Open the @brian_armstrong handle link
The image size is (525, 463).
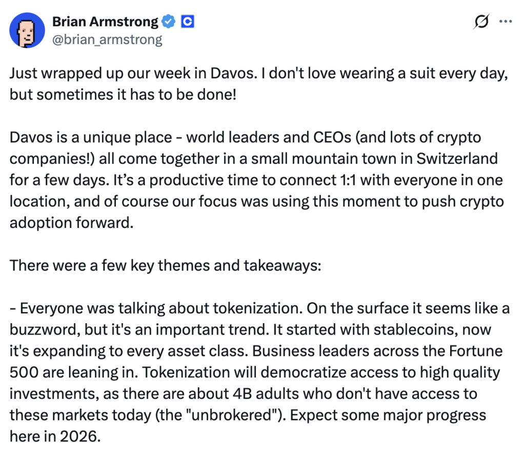point(107,39)
